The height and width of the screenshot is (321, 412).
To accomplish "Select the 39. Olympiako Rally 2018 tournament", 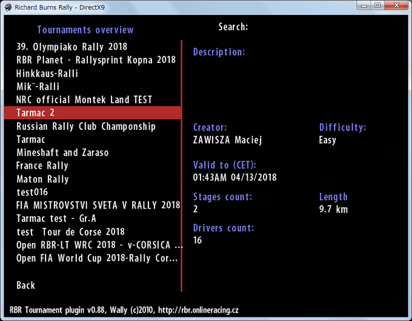I will pyautogui.click(x=71, y=47).
